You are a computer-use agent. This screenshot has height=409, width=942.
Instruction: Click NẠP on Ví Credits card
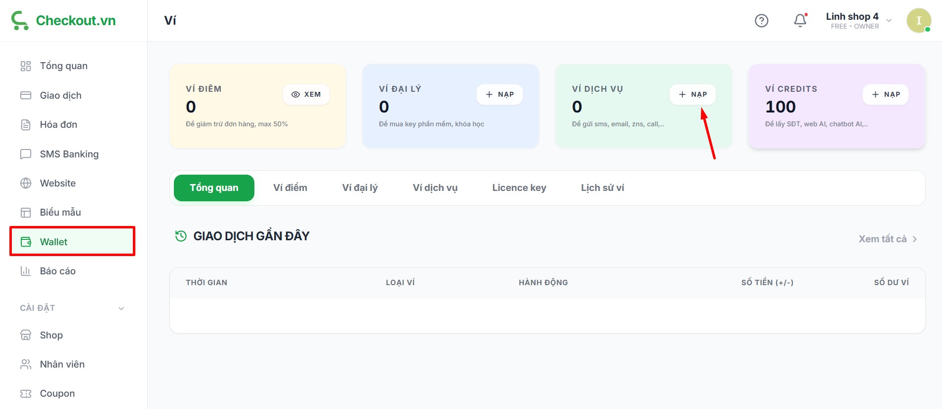[886, 94]
